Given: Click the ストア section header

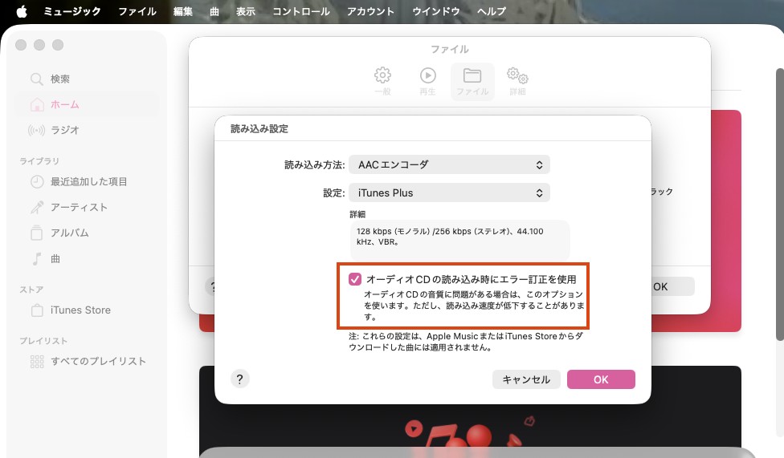Looking at the screenshot, I should coord(31,290).
